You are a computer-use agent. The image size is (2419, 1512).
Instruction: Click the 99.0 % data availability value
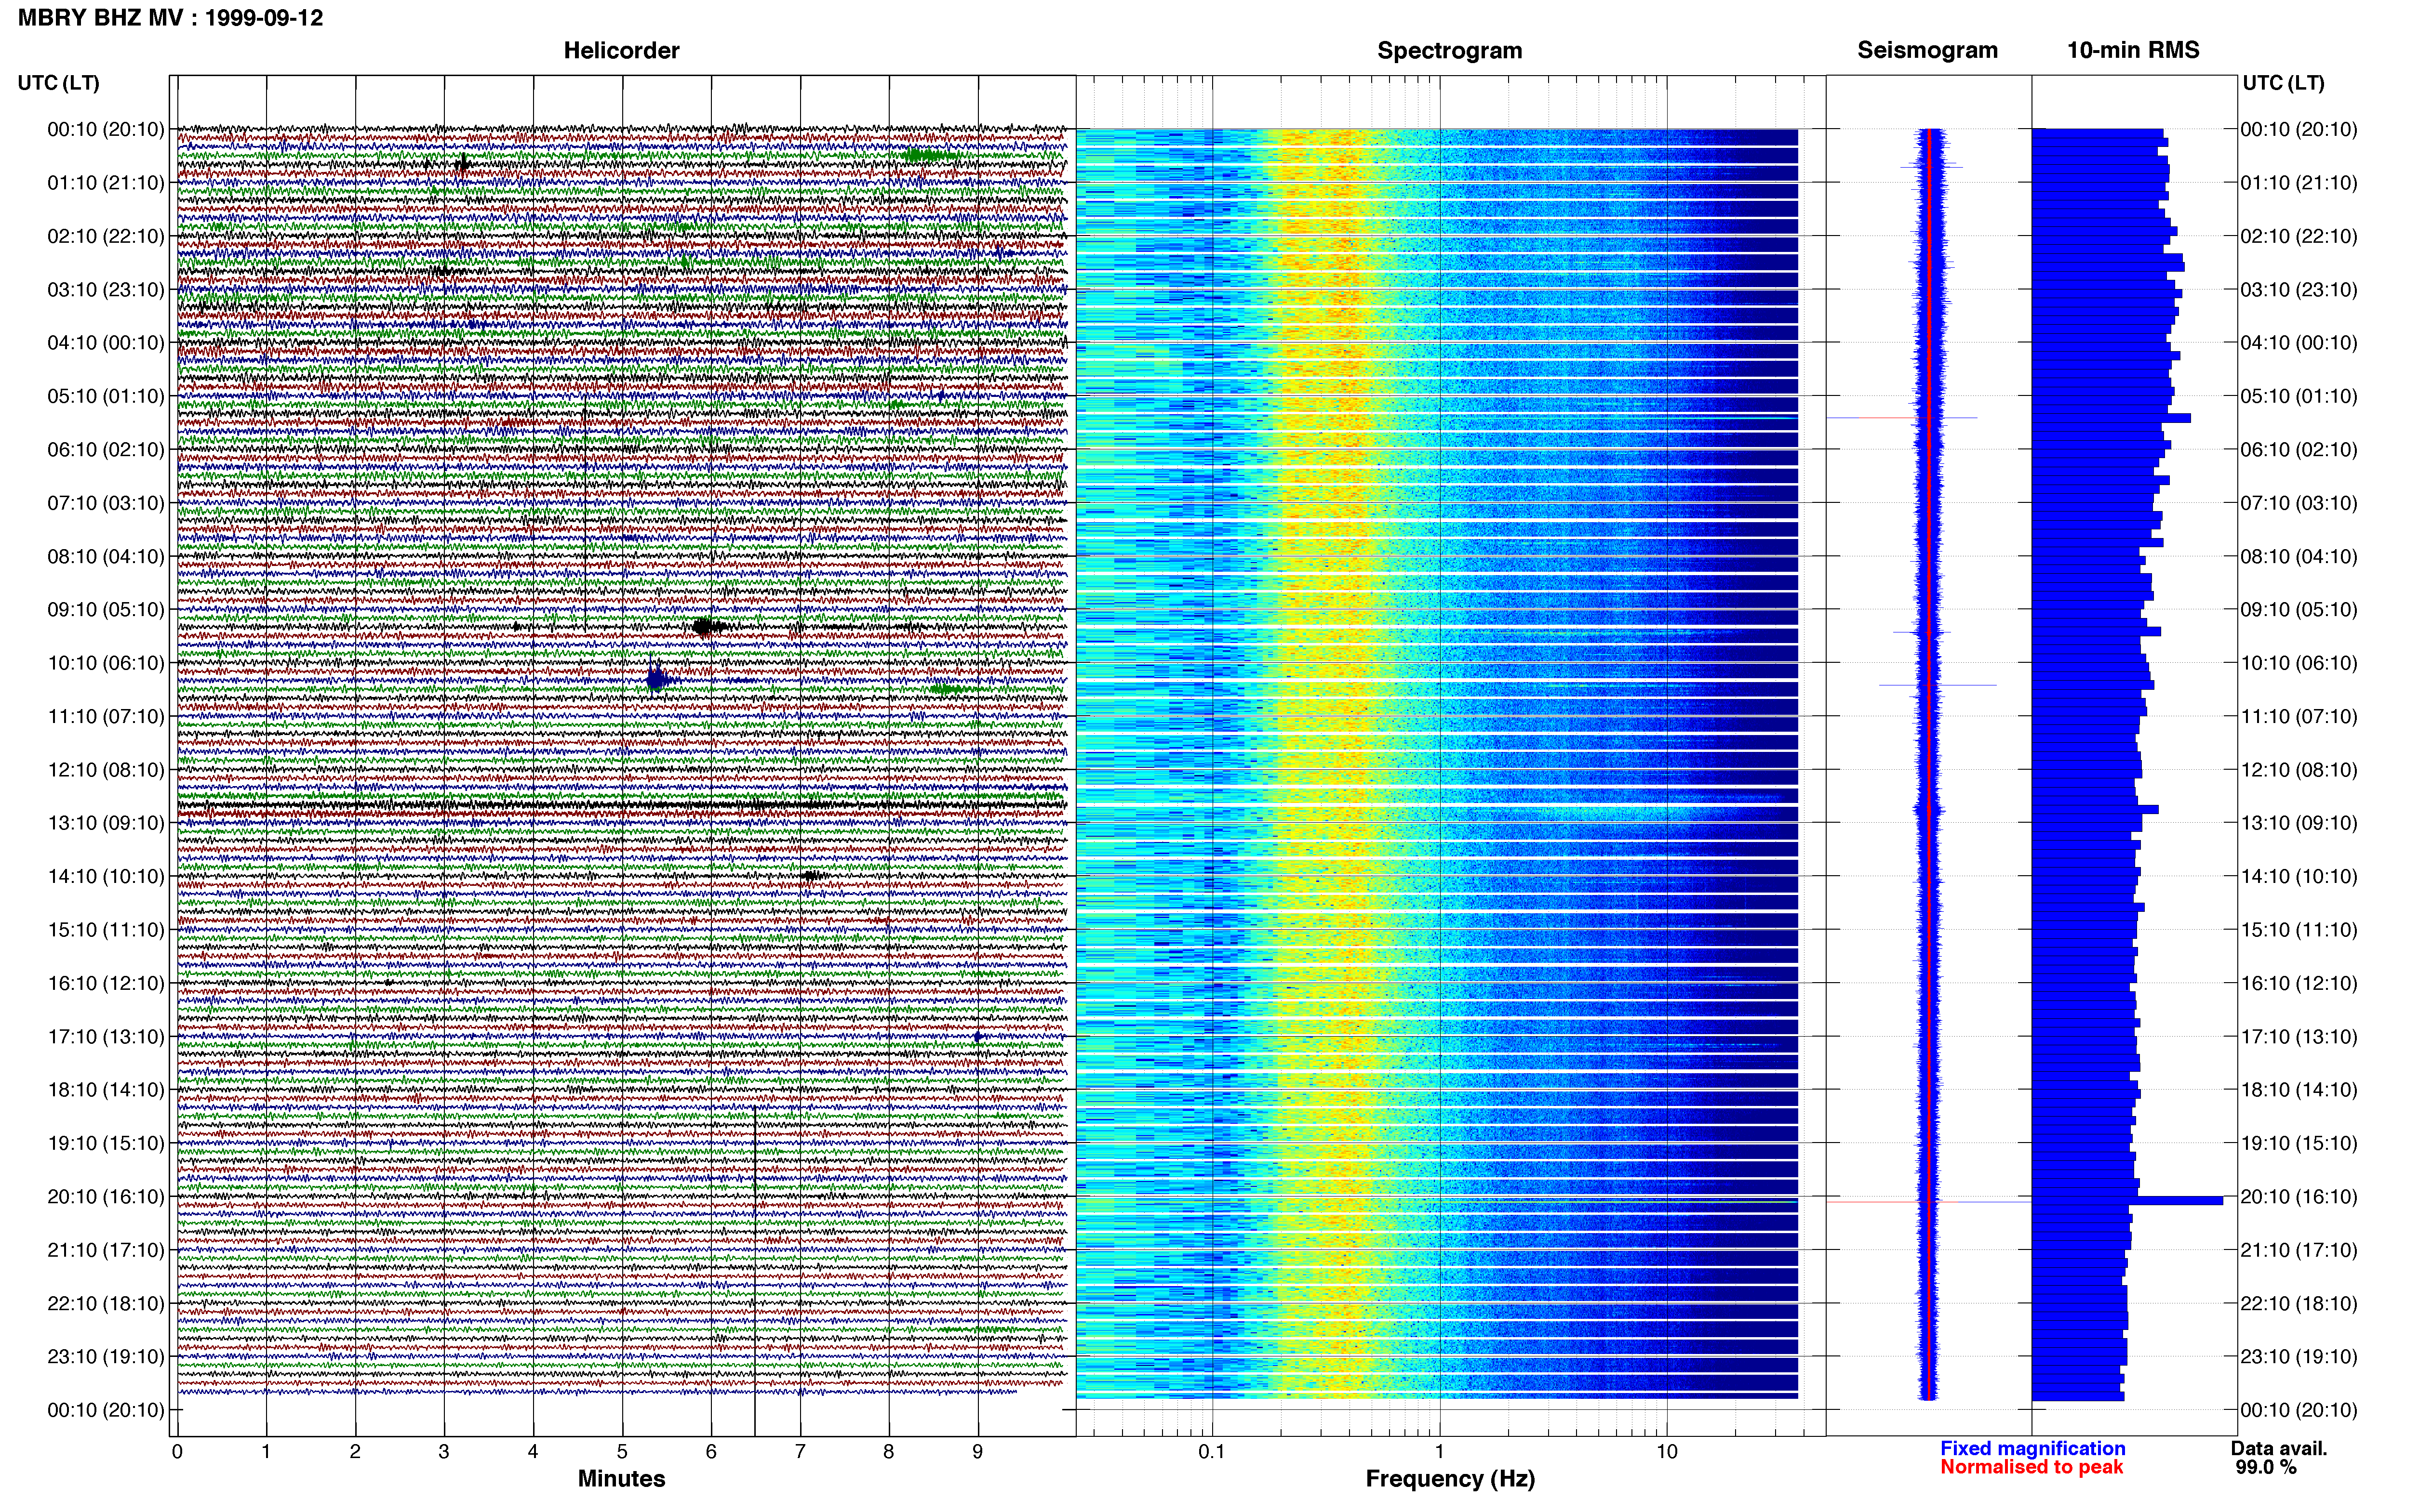2266,1468
